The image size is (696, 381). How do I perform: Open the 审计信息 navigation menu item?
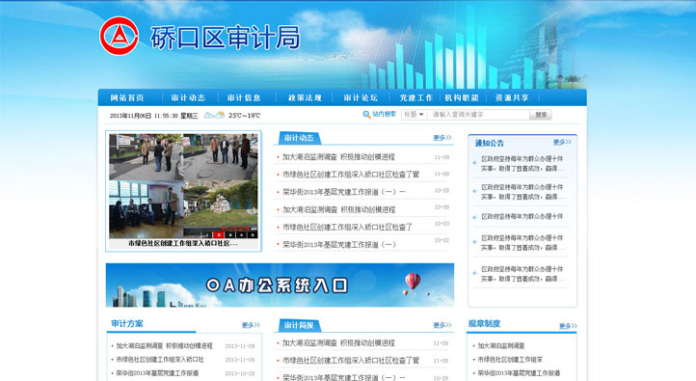(244, 97)
